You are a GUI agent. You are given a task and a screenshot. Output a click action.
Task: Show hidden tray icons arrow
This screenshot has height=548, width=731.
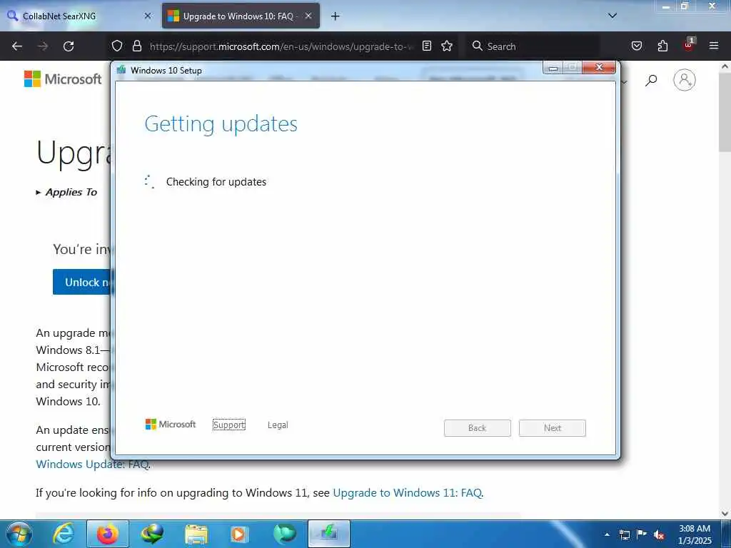point(607,534)
